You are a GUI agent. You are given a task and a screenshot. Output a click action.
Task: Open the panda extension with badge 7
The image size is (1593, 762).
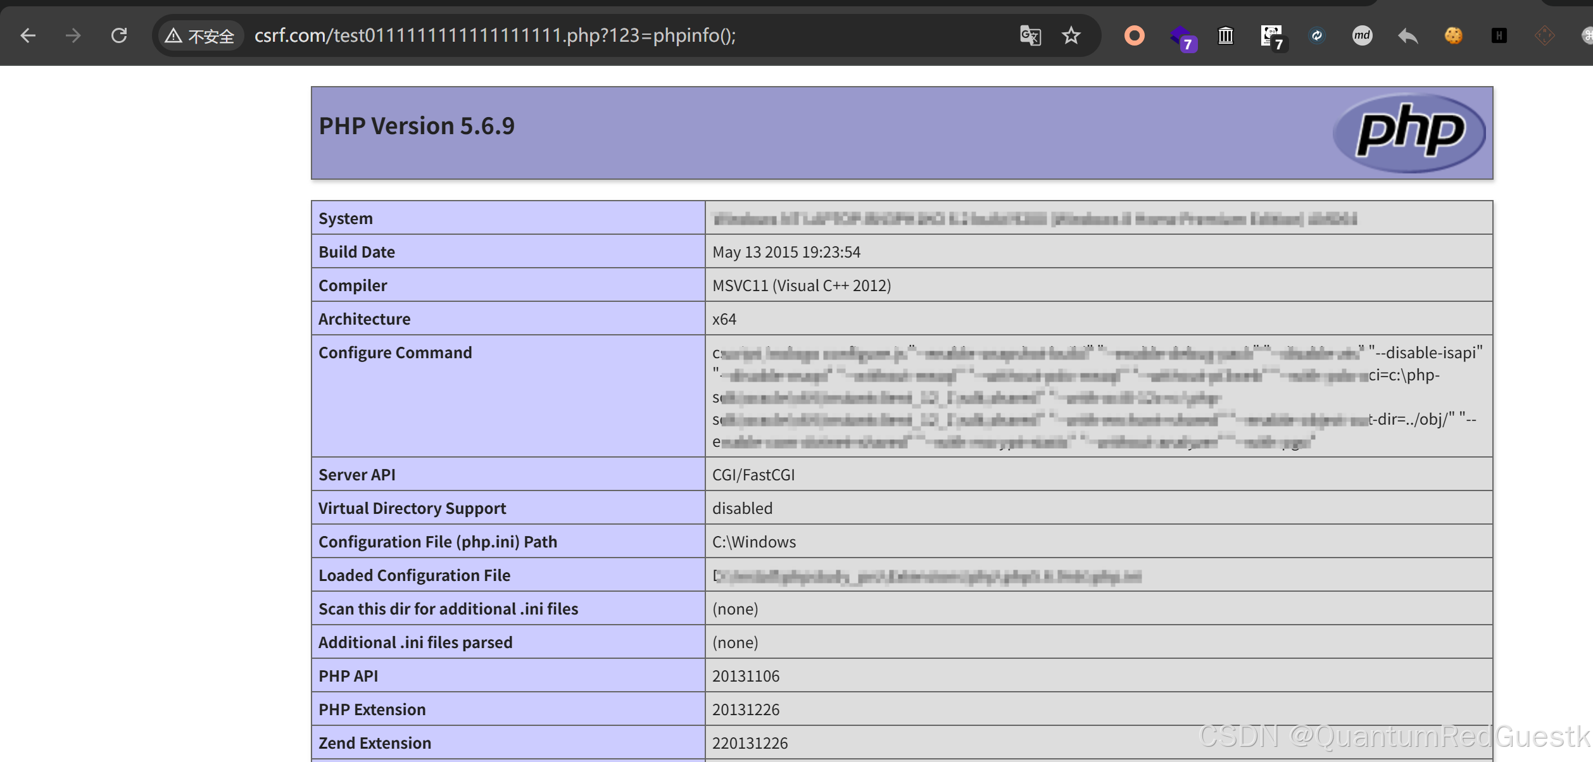coord(1271,37)
